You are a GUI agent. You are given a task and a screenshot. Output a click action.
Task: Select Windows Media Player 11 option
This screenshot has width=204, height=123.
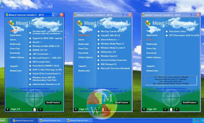(x=99, y=44)
